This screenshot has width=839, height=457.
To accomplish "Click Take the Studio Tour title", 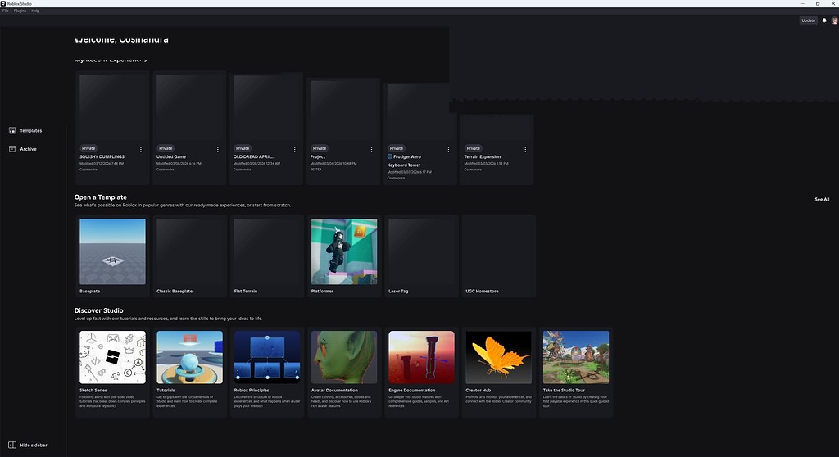I will click(x=564, y=390).
